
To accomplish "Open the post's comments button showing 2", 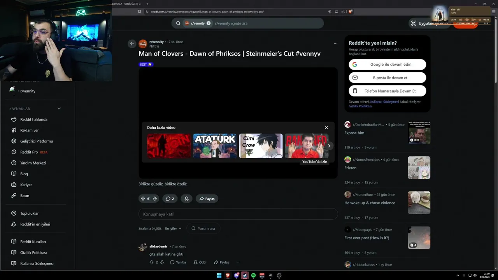I will pos(170,199).
